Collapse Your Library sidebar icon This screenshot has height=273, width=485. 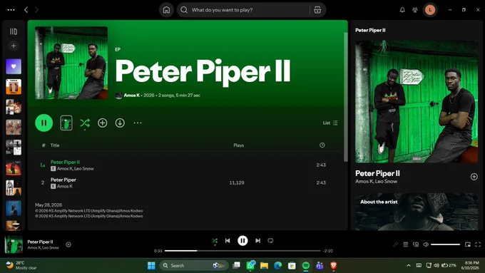[x=14, y=31]
